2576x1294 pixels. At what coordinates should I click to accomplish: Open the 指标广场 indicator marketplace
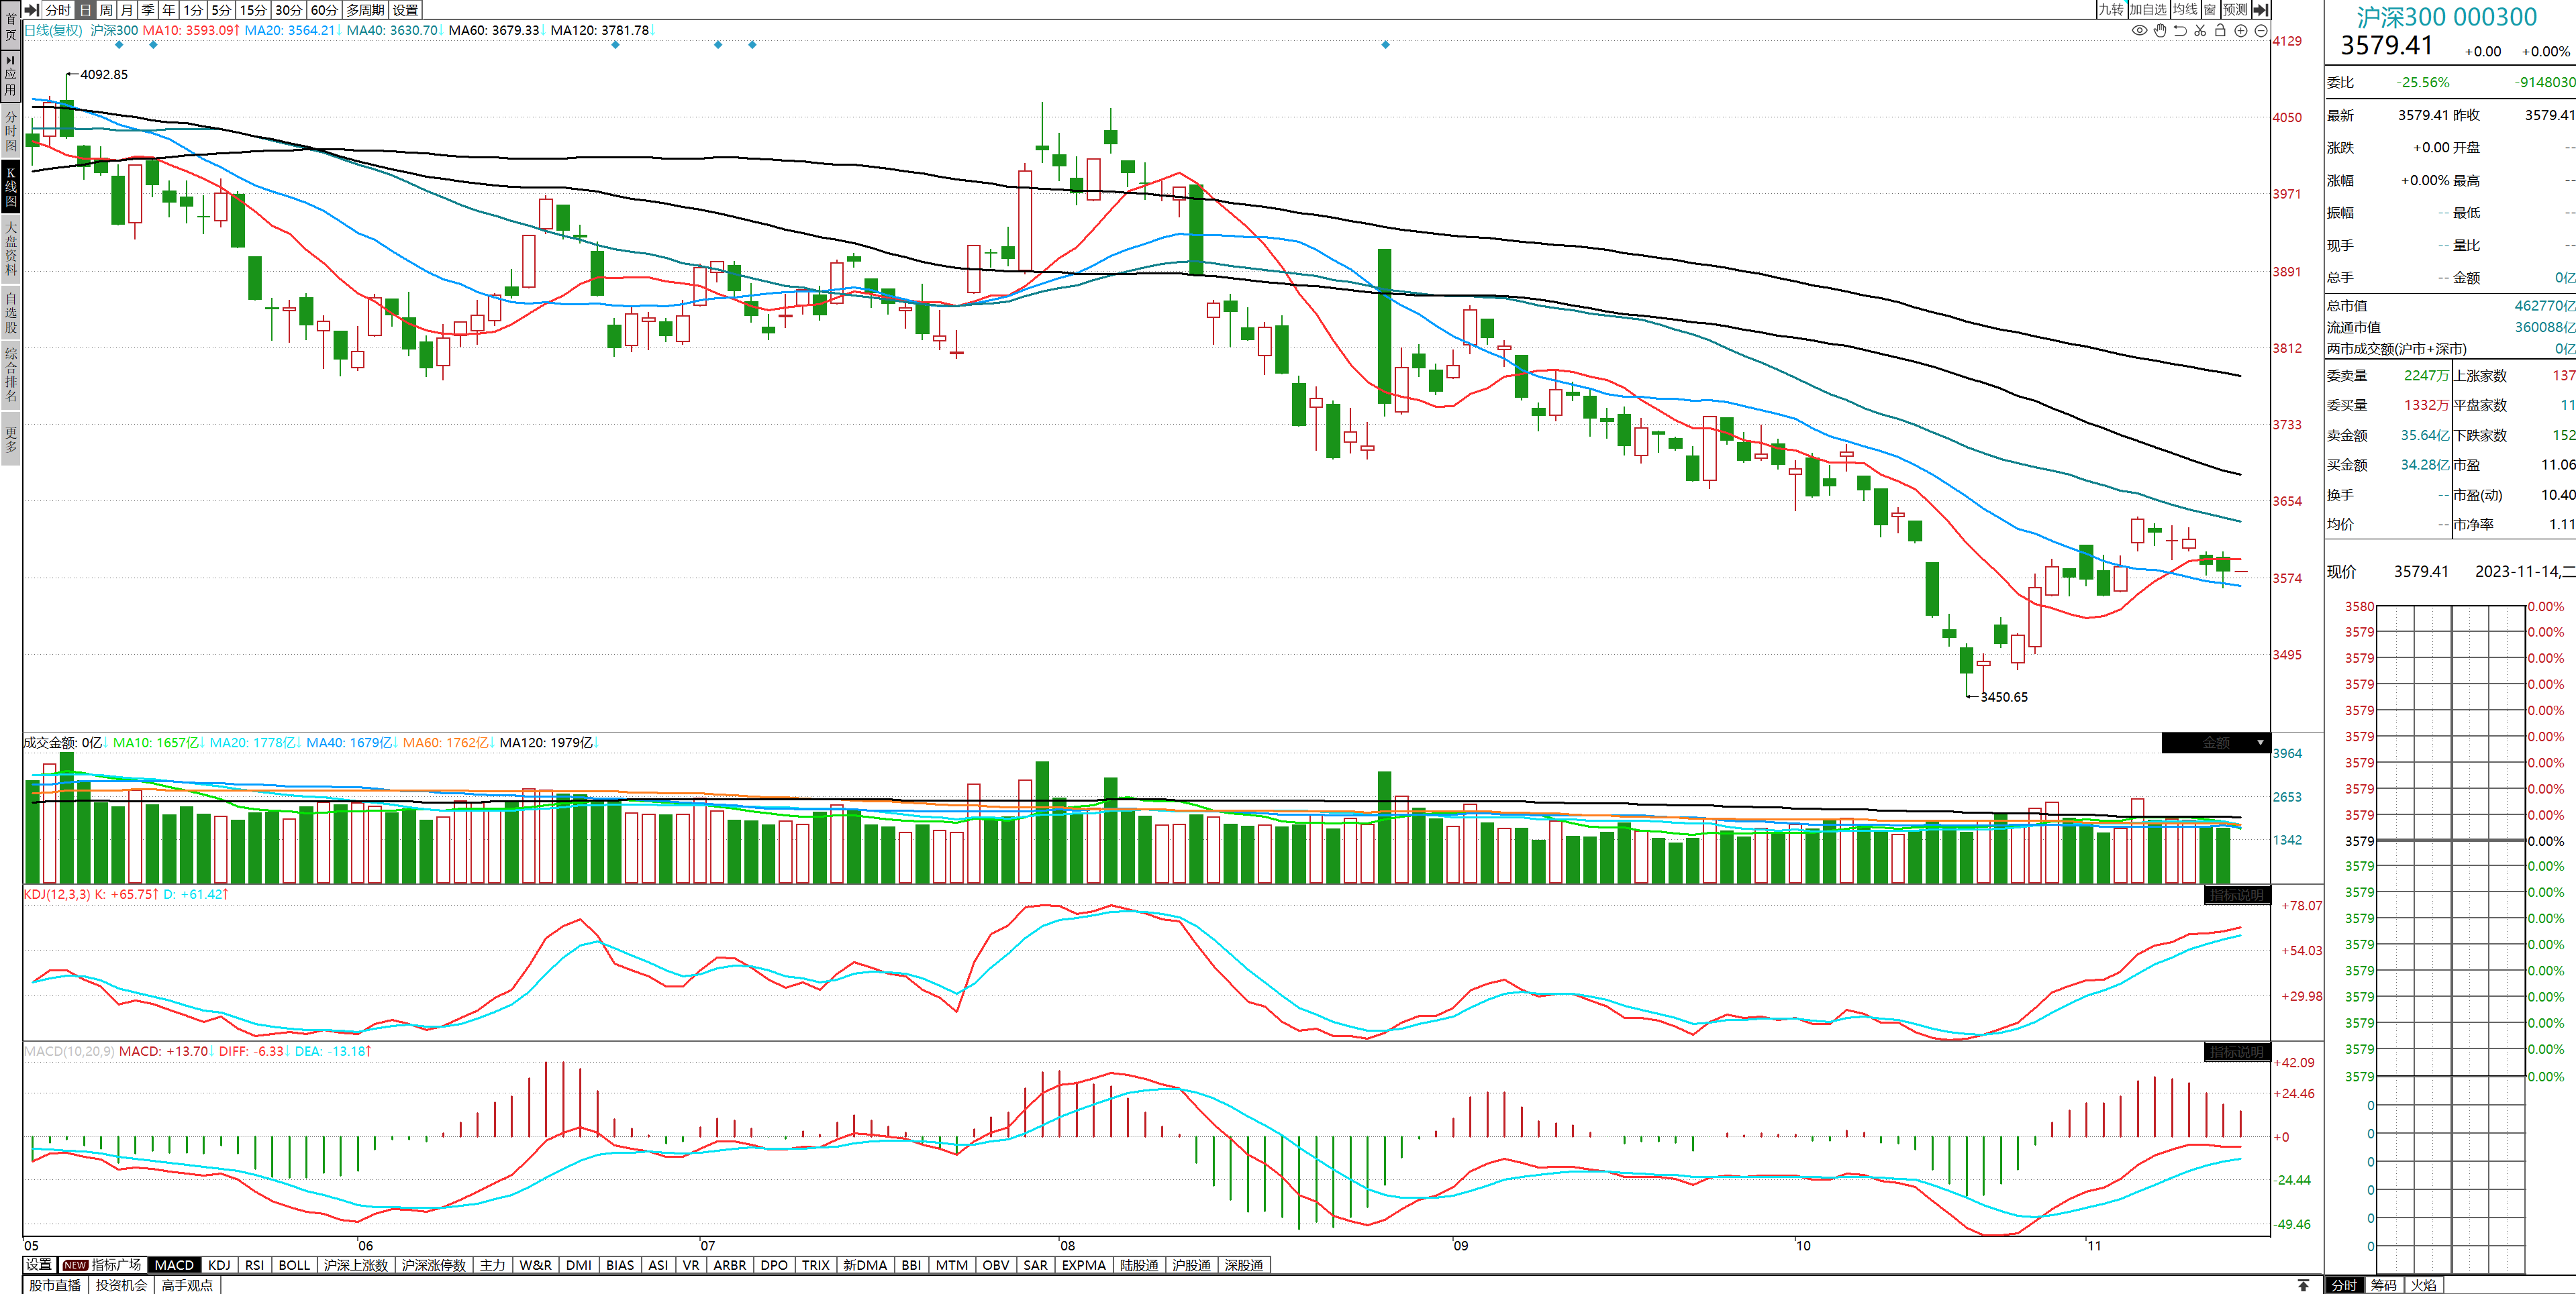104,1265
